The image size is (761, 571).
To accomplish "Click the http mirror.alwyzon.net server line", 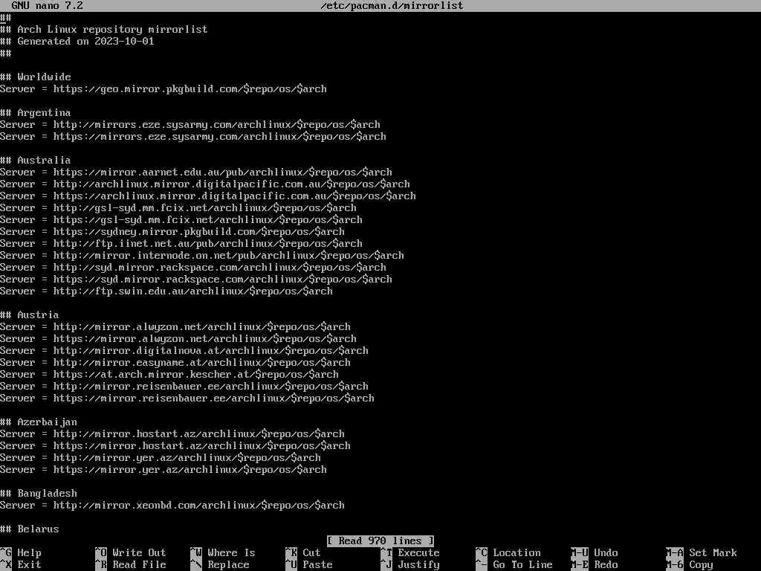I will (x=175, y=327).
